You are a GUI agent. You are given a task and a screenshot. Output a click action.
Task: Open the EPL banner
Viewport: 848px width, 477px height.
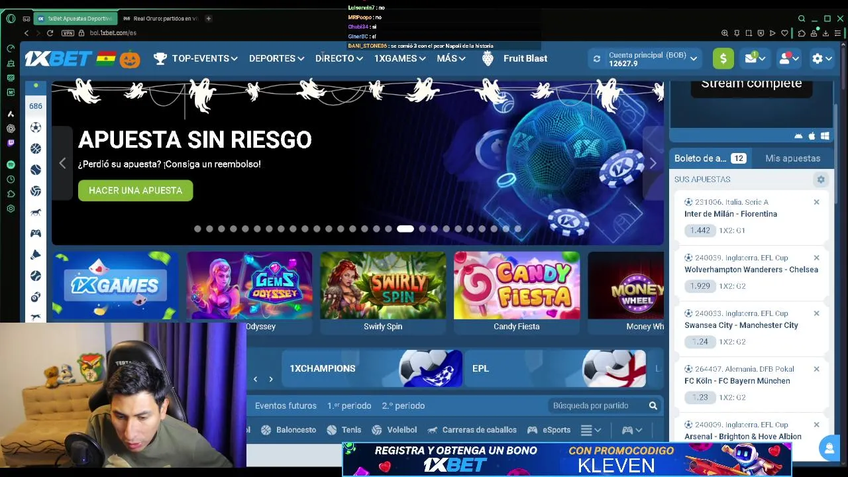[555, 368]
